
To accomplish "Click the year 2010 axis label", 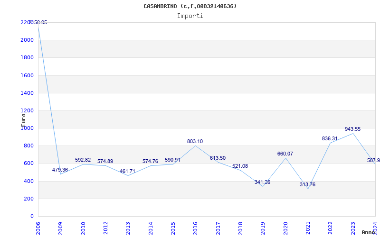I will pos(83,228).
